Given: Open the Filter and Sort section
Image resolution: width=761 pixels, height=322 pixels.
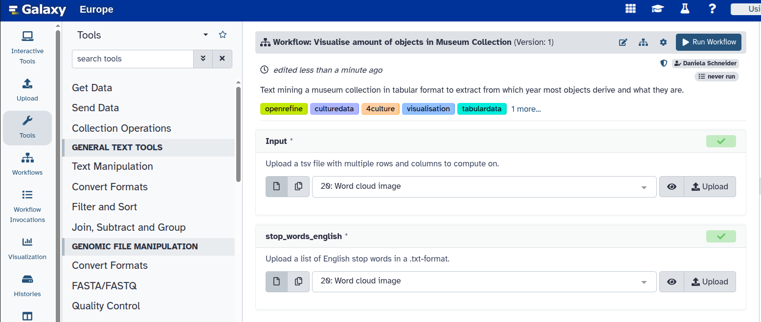Looking at the screenshot, I should 104,207.
